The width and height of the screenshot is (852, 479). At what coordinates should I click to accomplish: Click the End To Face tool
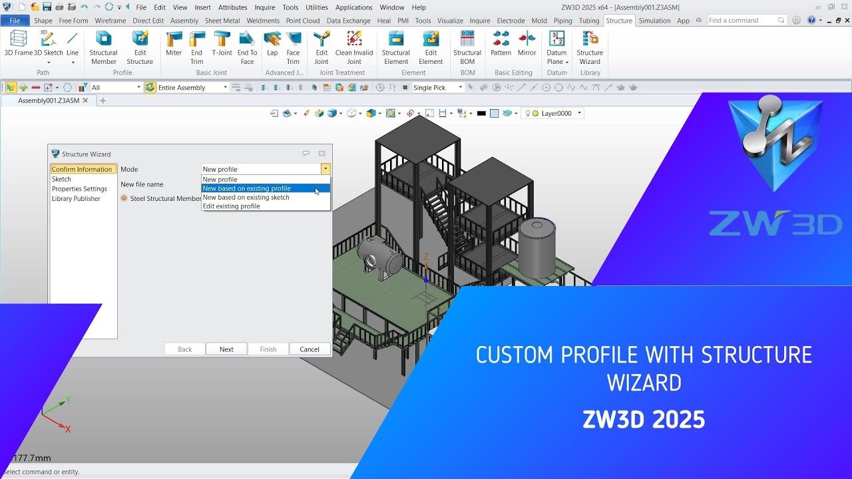coord(247,48)
